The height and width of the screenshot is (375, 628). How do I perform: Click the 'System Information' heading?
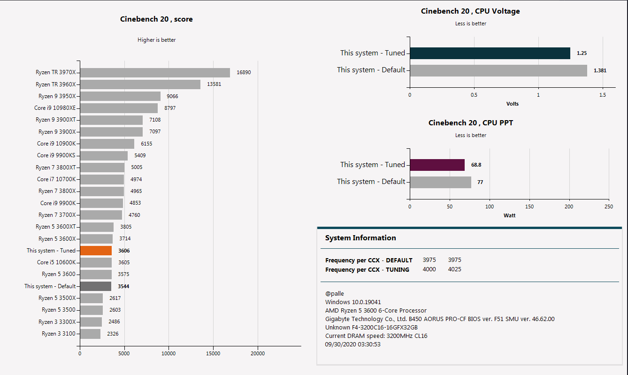tap(360, 238)
